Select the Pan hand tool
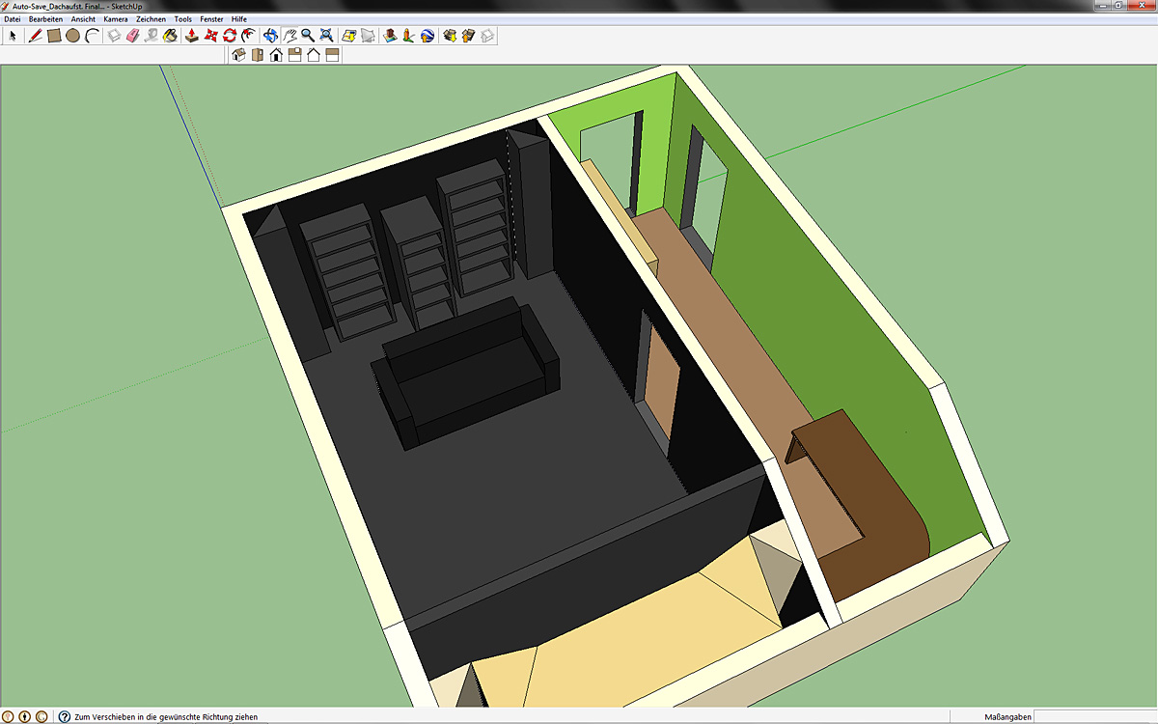The width and height of the screenshot is (1158, 724). tap(289, 36)
